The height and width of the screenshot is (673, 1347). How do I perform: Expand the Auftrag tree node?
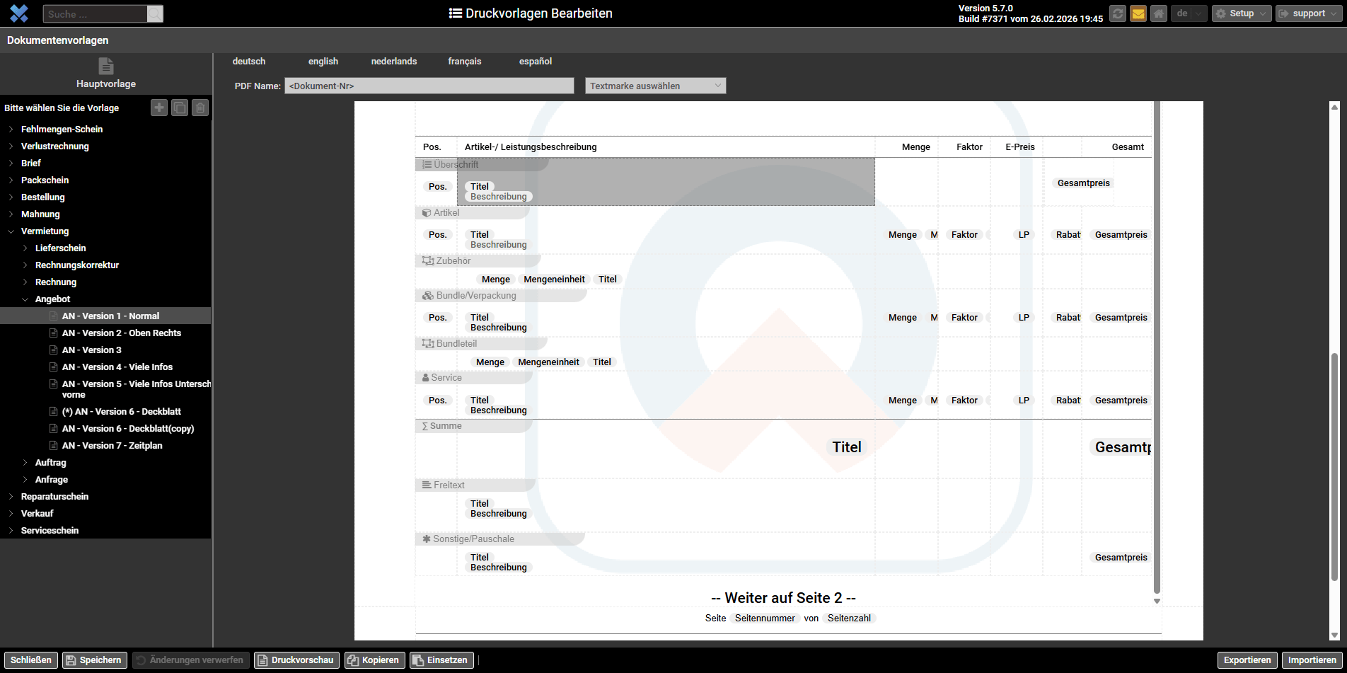25,462
